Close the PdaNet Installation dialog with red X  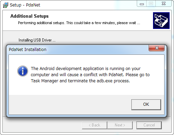point(157,48)
